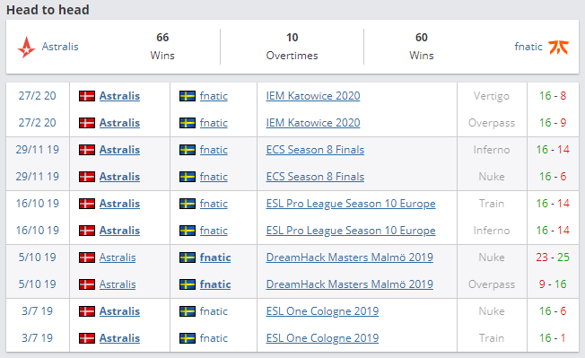This screenshot has height=358, width=585.
Task: Click the 16 - 8 Vertigo score
Action: [553, 96]
